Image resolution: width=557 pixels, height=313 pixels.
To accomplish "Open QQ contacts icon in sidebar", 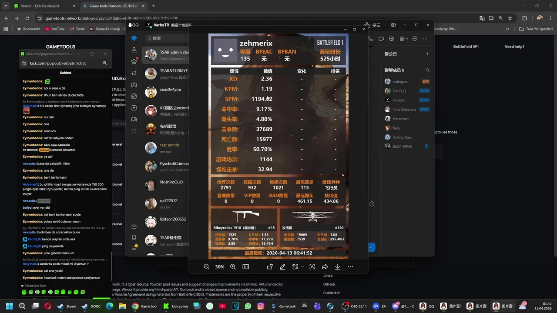I will 134,50.
